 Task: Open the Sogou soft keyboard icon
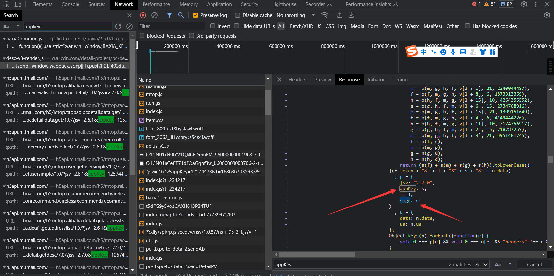(463, 52)
